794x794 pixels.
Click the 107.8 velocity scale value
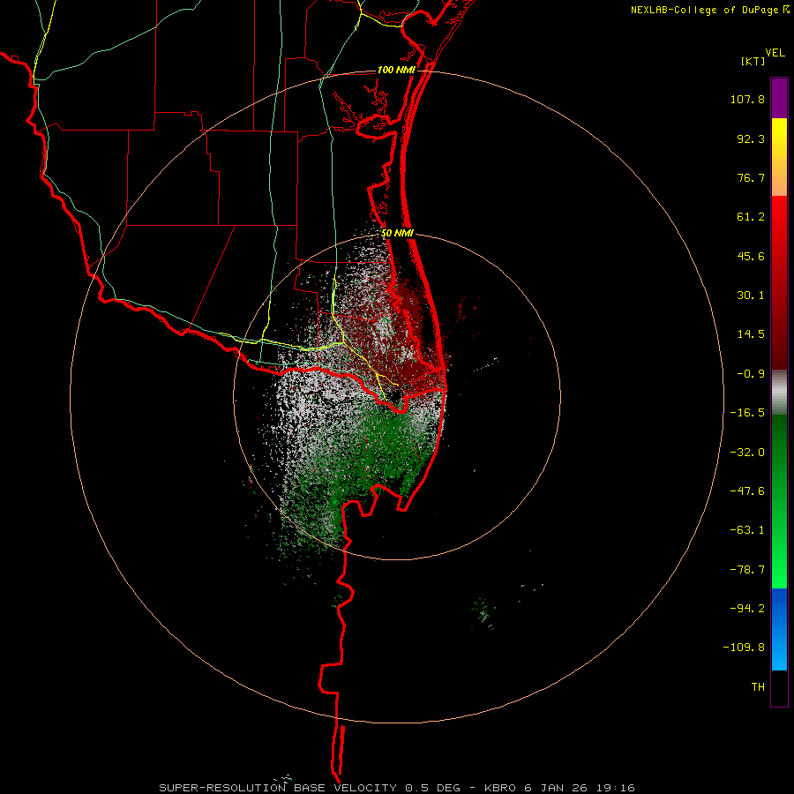click(747, 99)
